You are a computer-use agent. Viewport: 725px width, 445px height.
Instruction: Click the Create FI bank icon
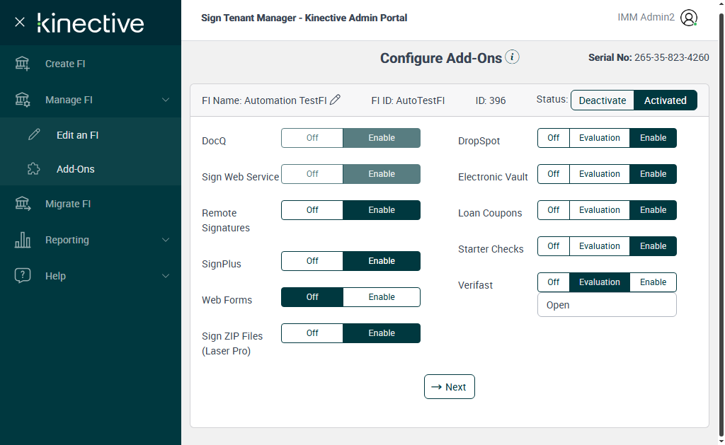(22, 64)
